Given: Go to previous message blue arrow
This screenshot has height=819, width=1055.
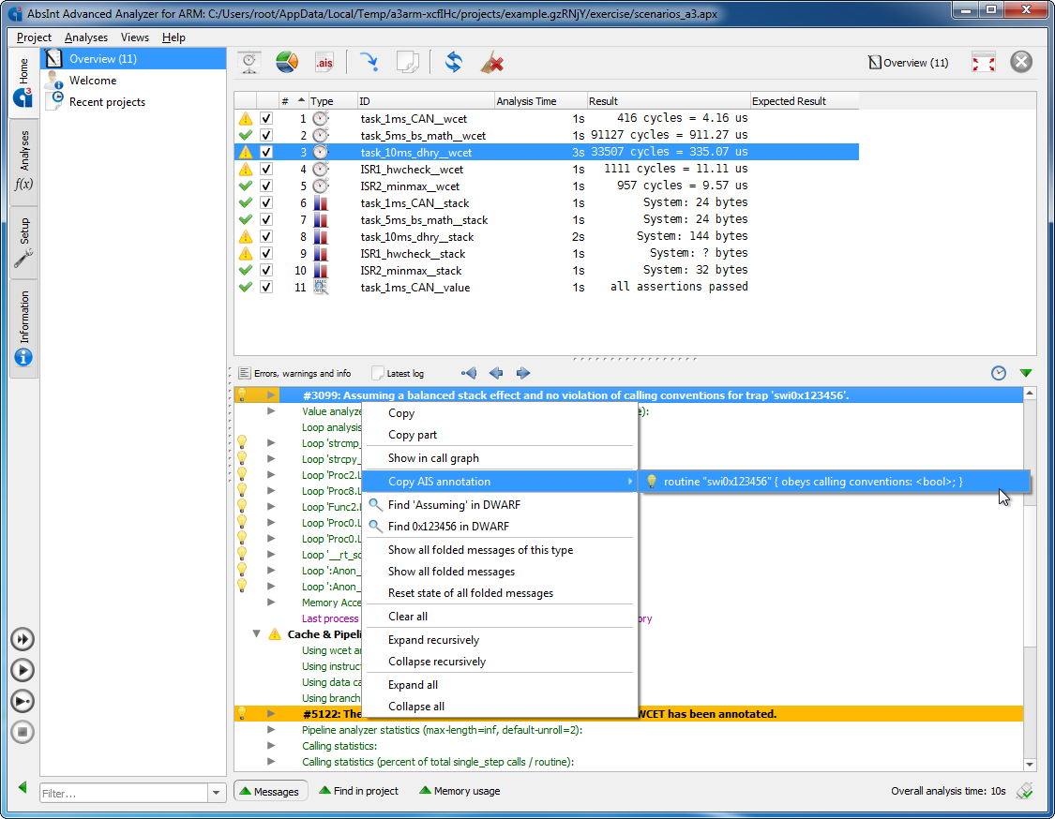Looking at the screenshot, I should point(496,373).
